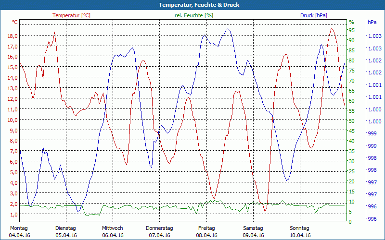Click the '60' humidity axis value
This screenshot has width=385, height=240.
(352, 101)
